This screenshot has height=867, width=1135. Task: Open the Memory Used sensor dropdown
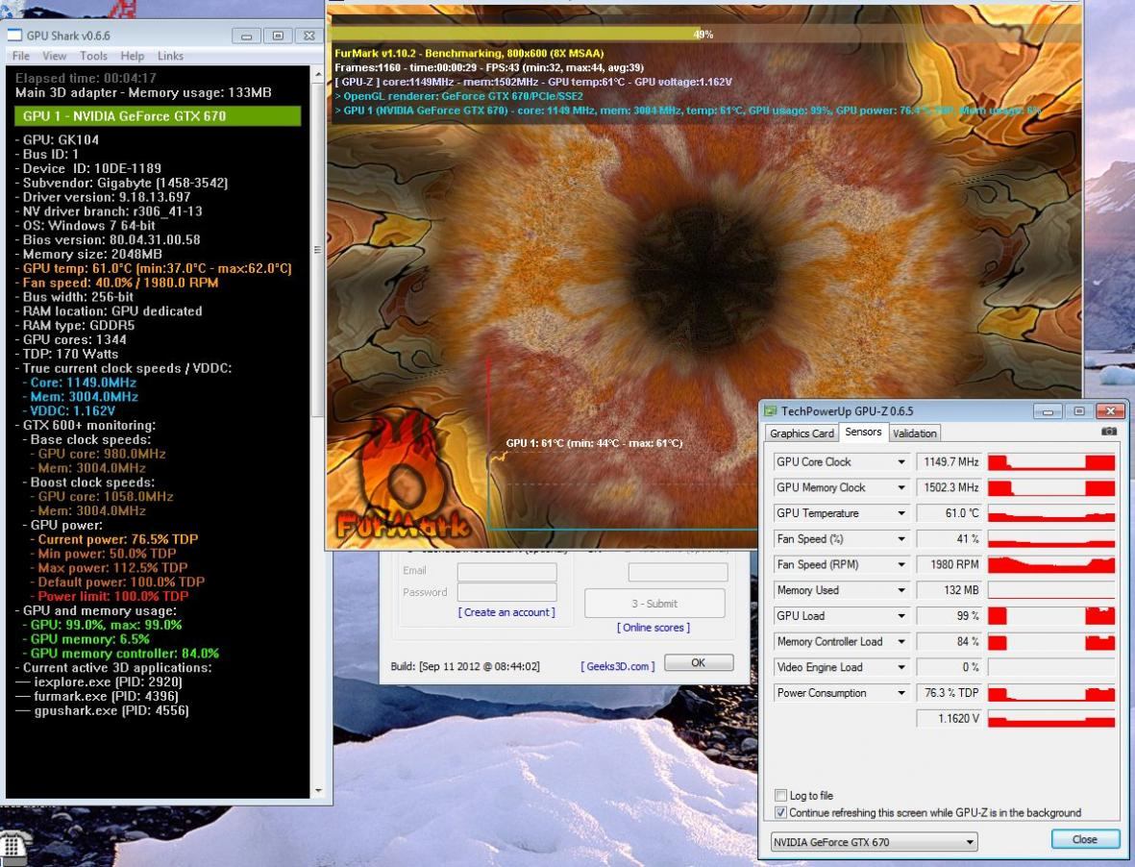click(x=901, y=590)
